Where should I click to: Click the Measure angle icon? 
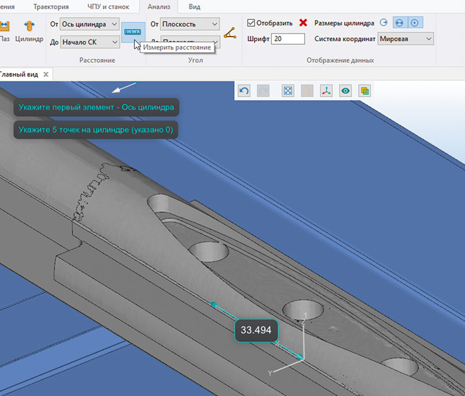pyautogui.click(x=230, y=33)
